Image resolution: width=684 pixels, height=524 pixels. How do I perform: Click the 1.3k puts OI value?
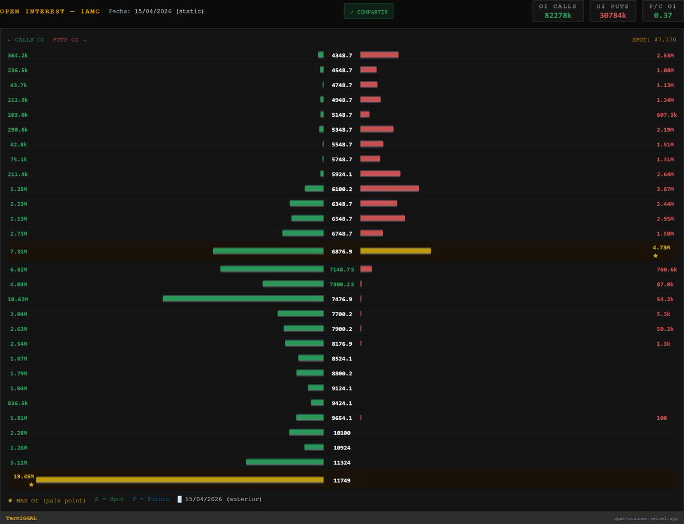[x=663, y=343]
